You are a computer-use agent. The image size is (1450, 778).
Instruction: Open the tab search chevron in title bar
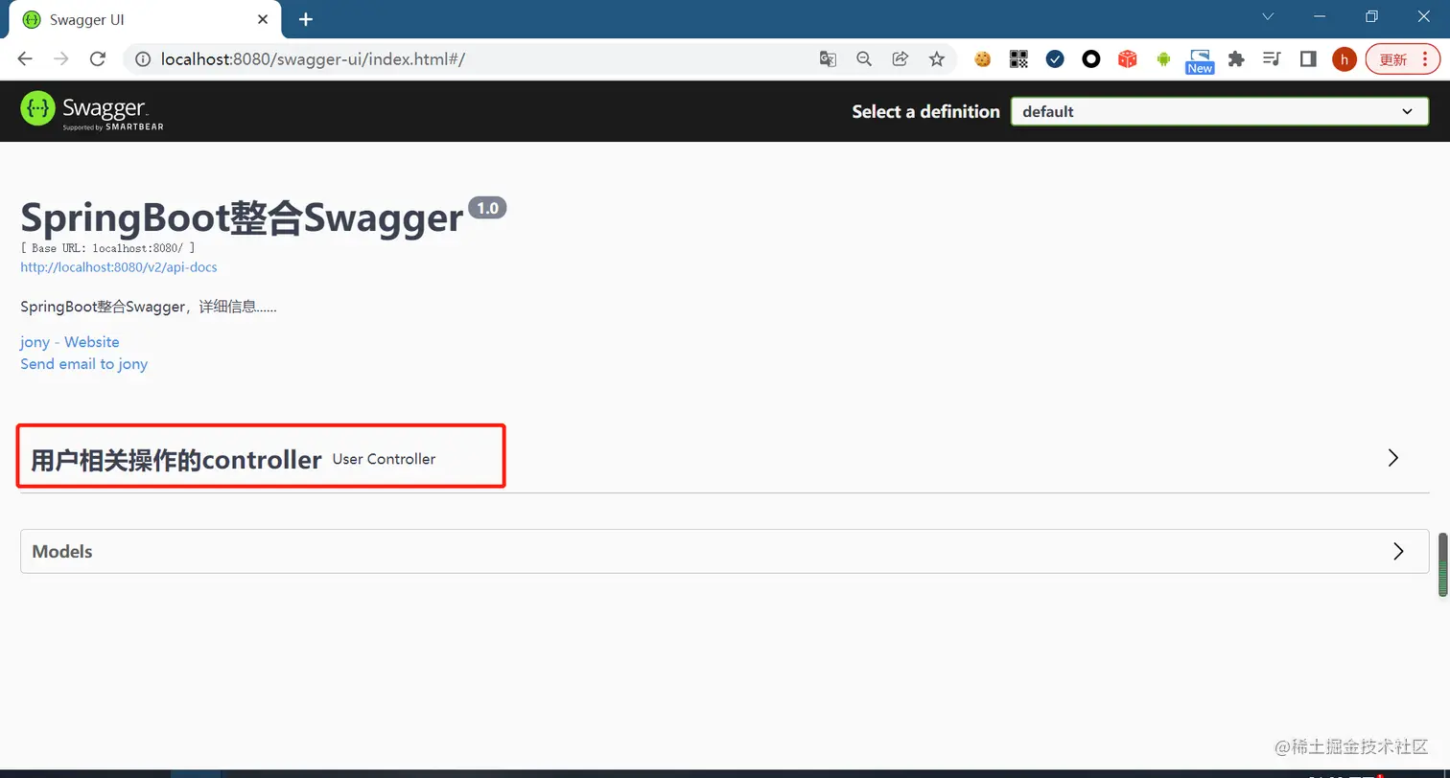tap(1268, 16)
